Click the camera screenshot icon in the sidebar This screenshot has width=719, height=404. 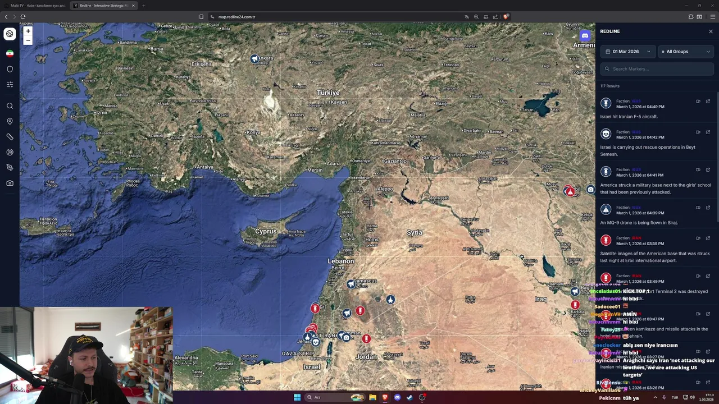[x=10, y=183]
